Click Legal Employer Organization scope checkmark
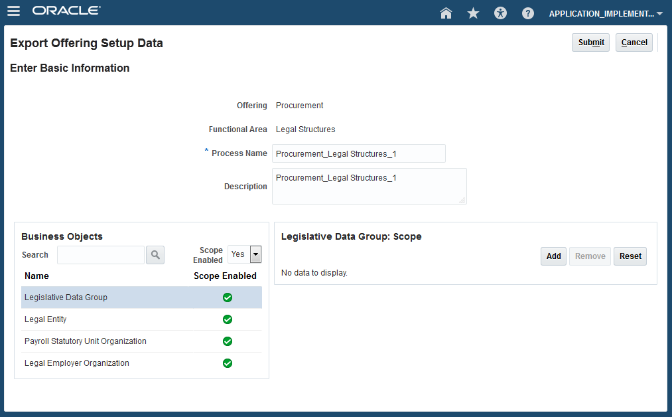 (228, 363)
